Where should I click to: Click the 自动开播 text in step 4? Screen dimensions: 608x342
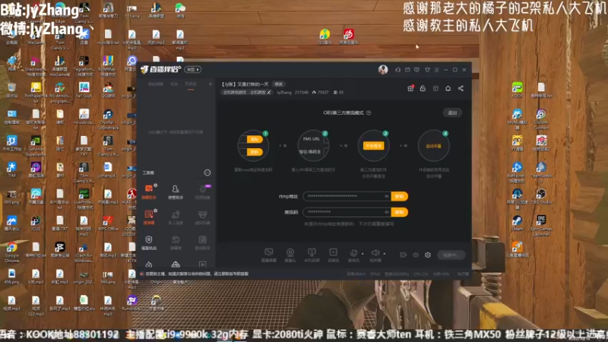433,146
